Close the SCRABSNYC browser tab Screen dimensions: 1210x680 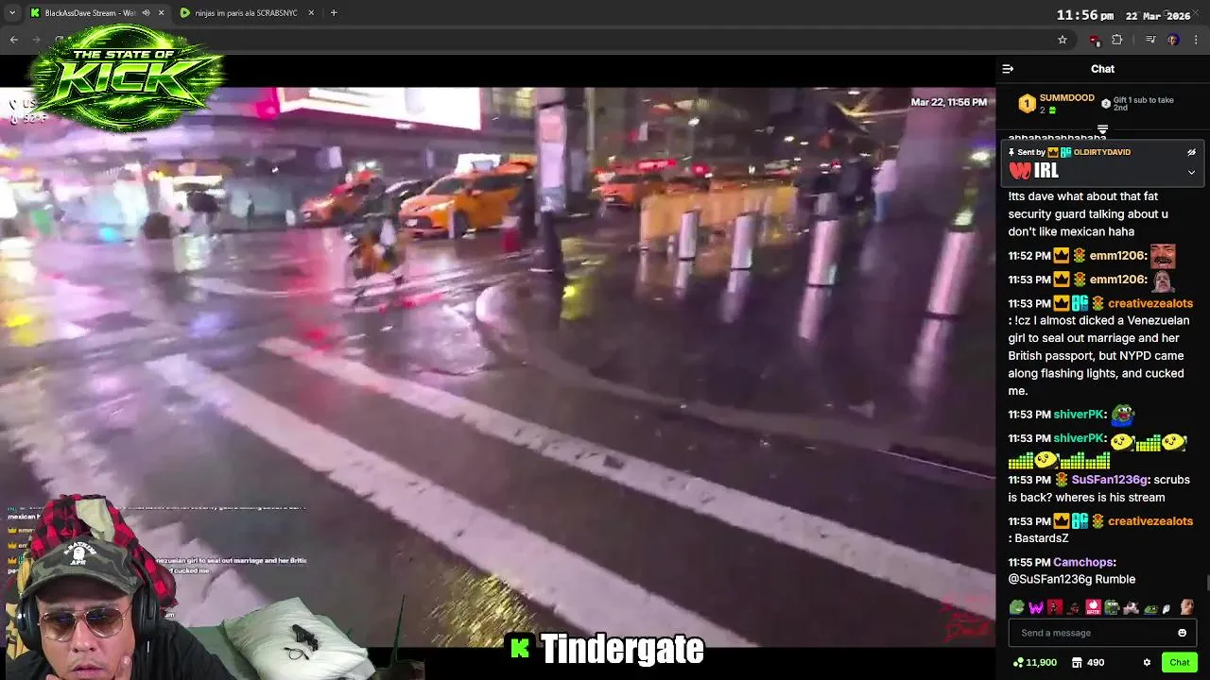311,13
